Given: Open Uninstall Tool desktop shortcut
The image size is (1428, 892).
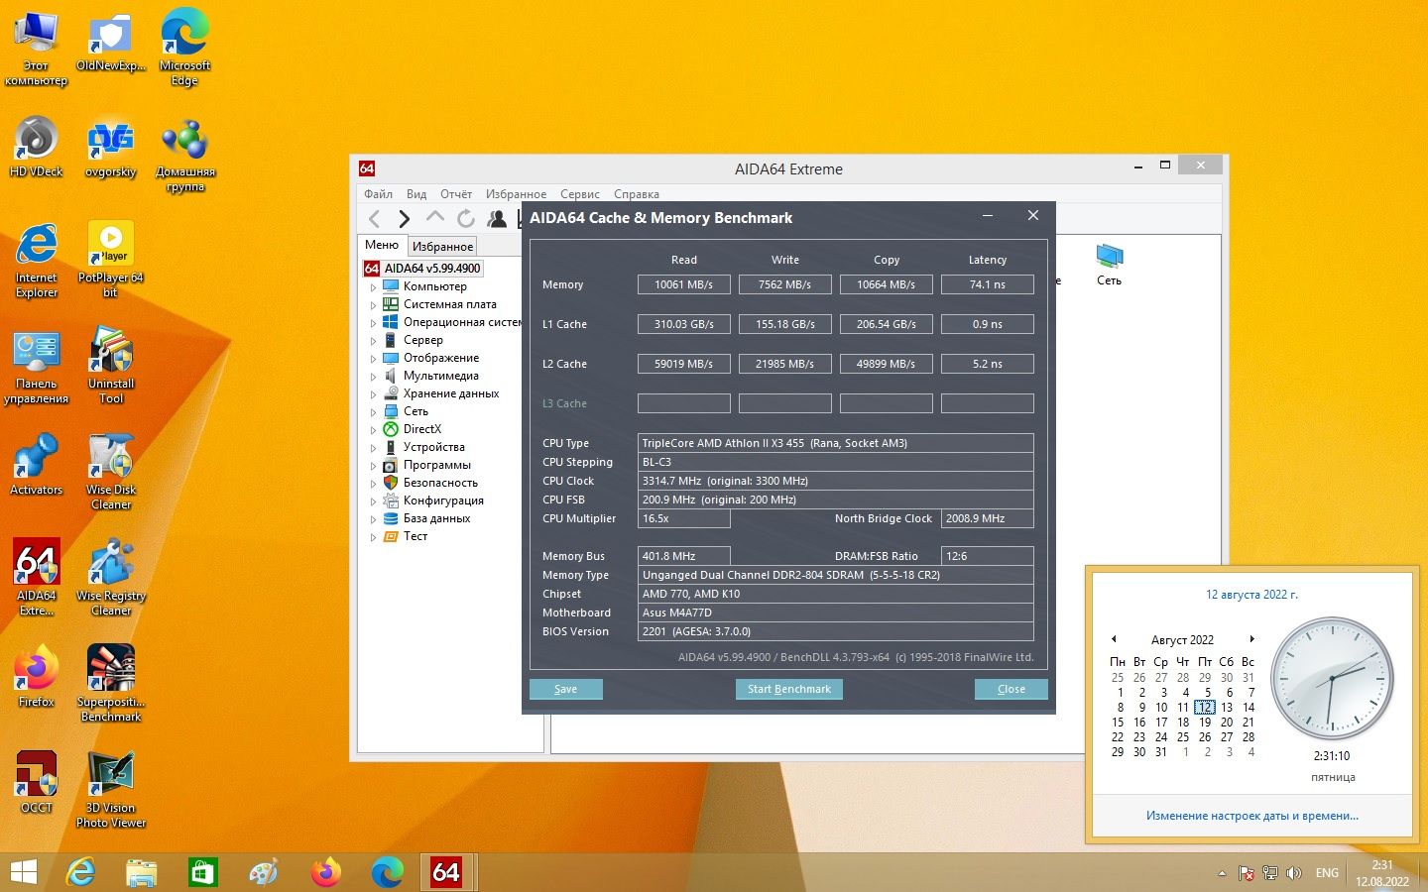Looking at the screenshot, I should 110,365.
